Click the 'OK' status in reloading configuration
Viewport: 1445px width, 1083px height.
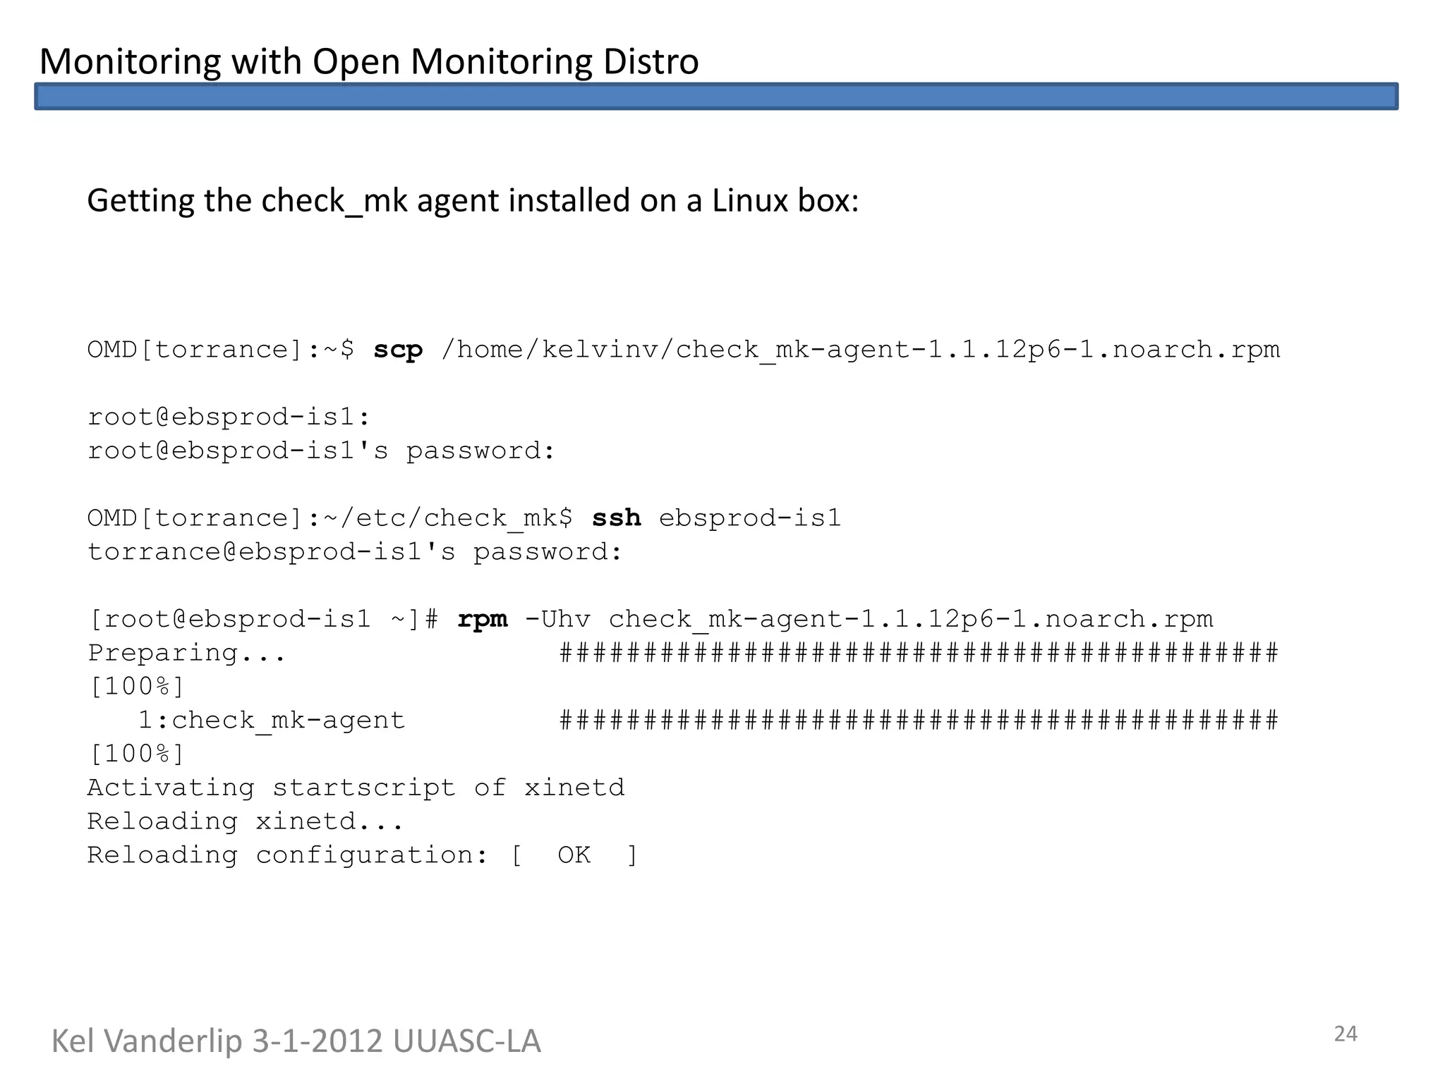[574, 855]
